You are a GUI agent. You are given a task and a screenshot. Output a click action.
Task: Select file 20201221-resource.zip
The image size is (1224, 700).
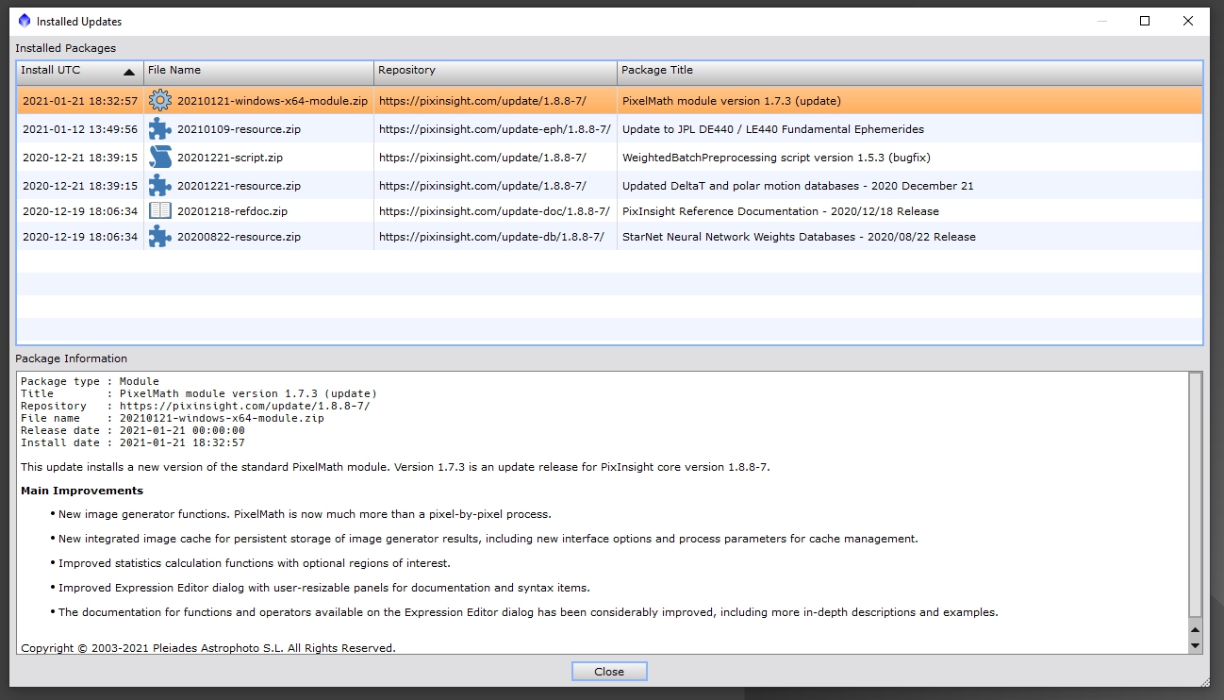pyautogui.click(x=239, y=186)
